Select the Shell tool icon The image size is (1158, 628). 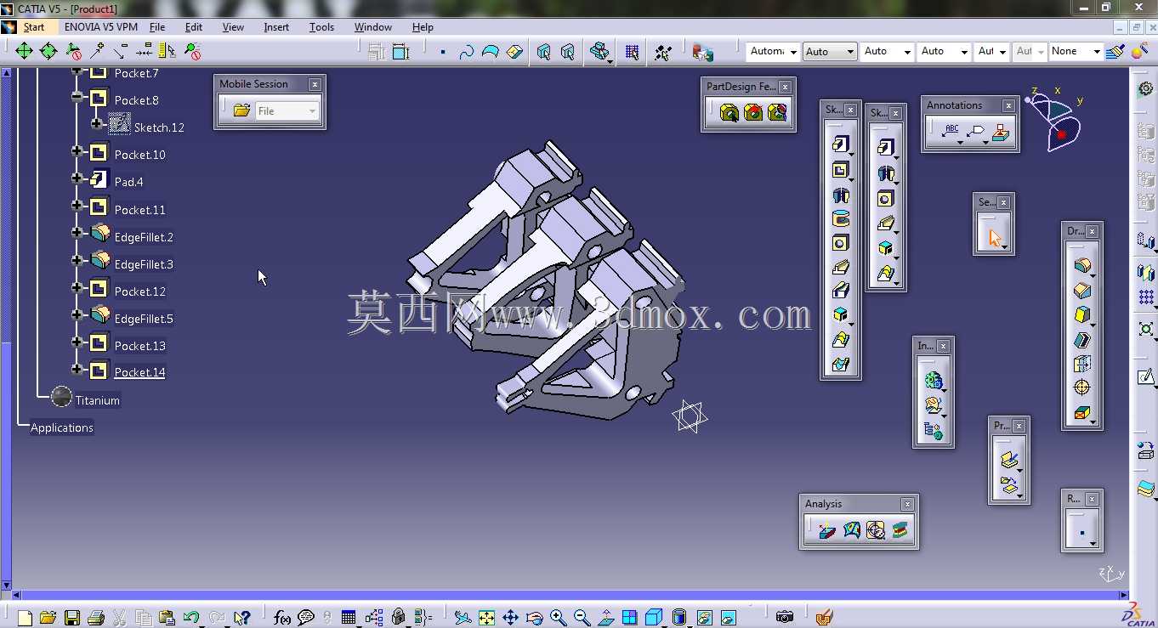[x=1081, y=340]
